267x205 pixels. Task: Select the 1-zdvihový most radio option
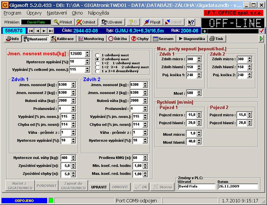[97, 55]
